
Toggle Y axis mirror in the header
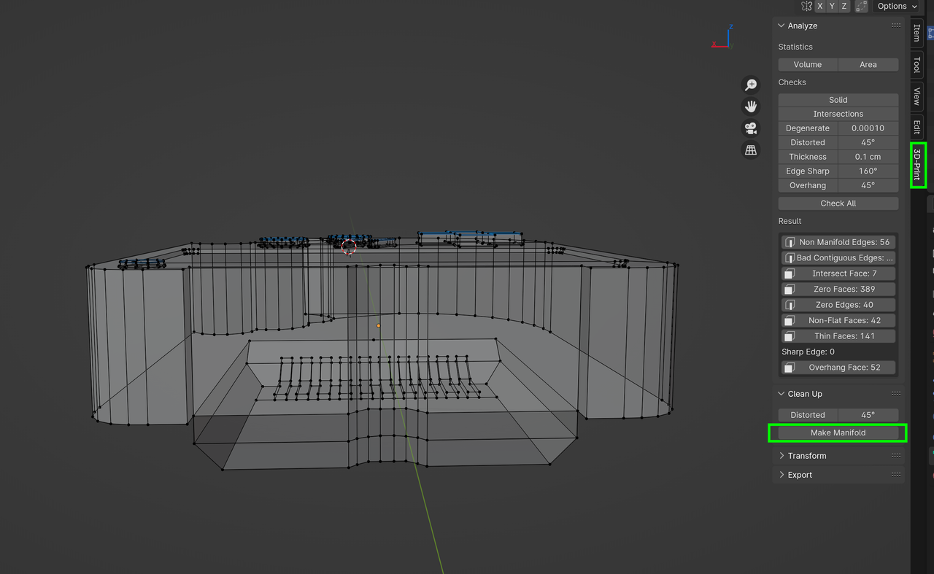pyautogui.click(x=832, y=6)
